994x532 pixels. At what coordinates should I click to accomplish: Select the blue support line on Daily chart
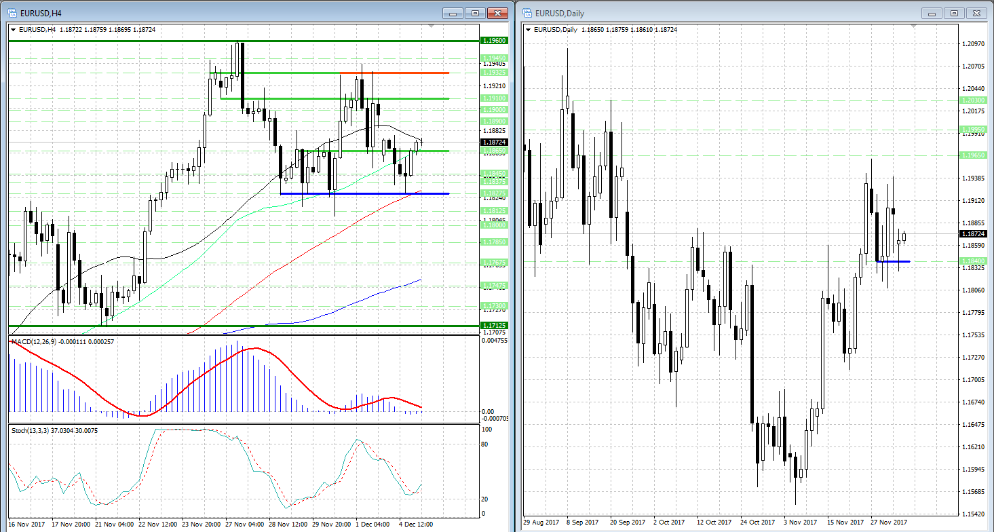tap(893, 261)
